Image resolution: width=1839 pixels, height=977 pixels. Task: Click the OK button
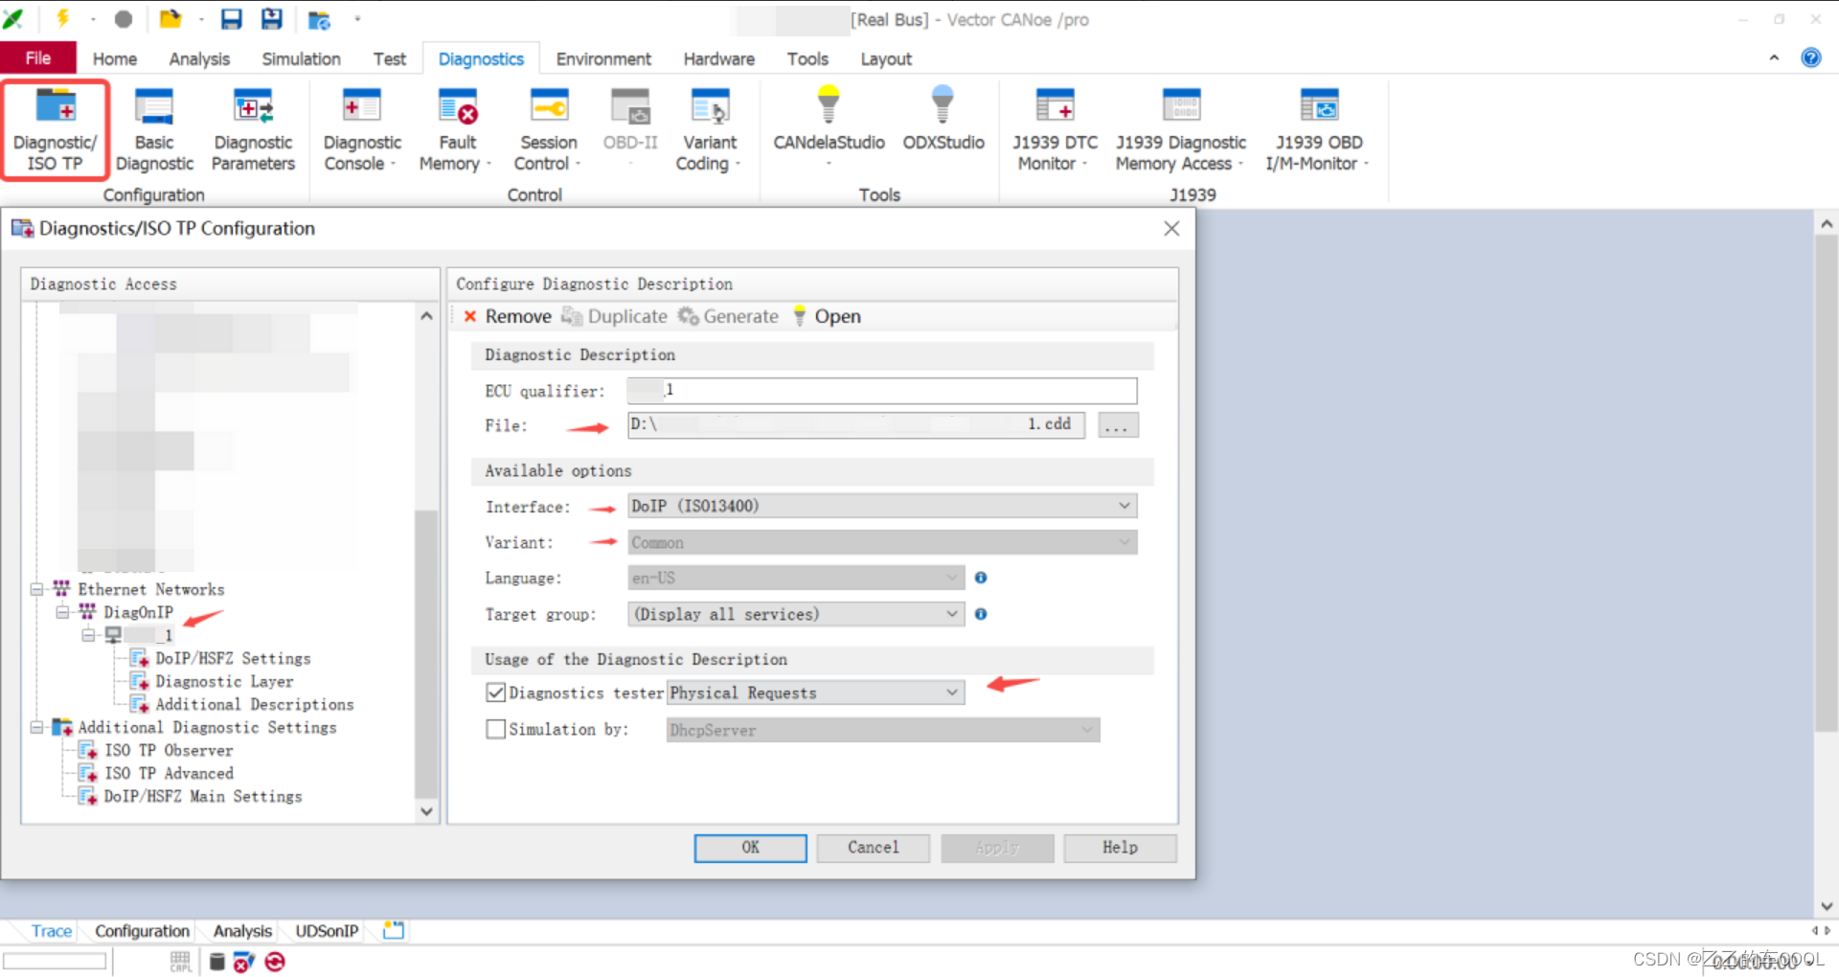(x=750, y=848)
